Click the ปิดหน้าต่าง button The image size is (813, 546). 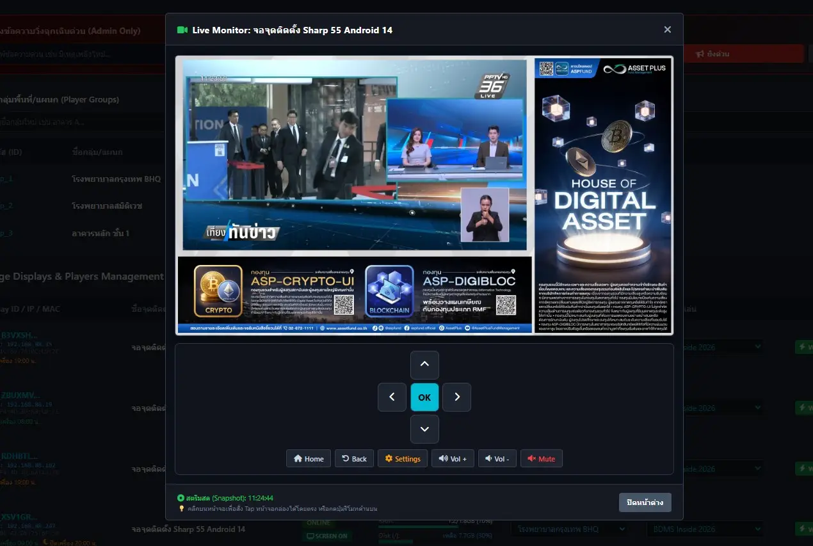tap(645, 502)
